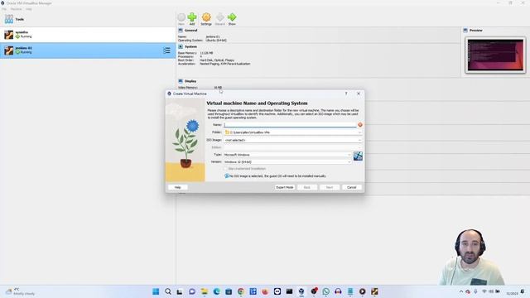Open the jenkins-01 machine menu list icon

[x=166, y=50]
